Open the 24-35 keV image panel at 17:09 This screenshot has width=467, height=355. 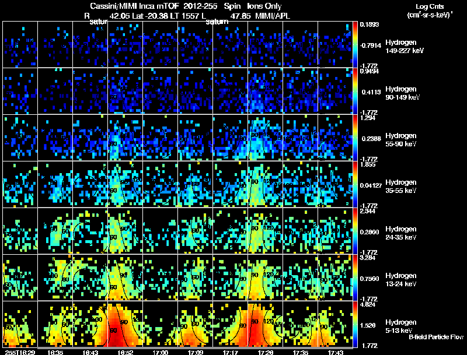[x=196, y=231]
